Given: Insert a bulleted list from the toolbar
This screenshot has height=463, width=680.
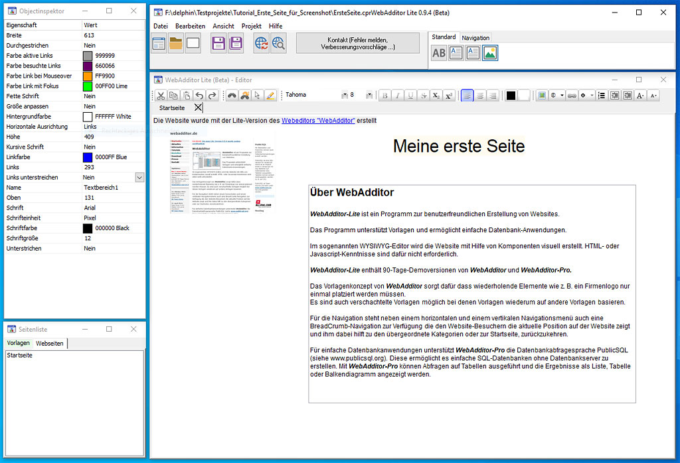Looking at the screenshot, I should (602, 96).
